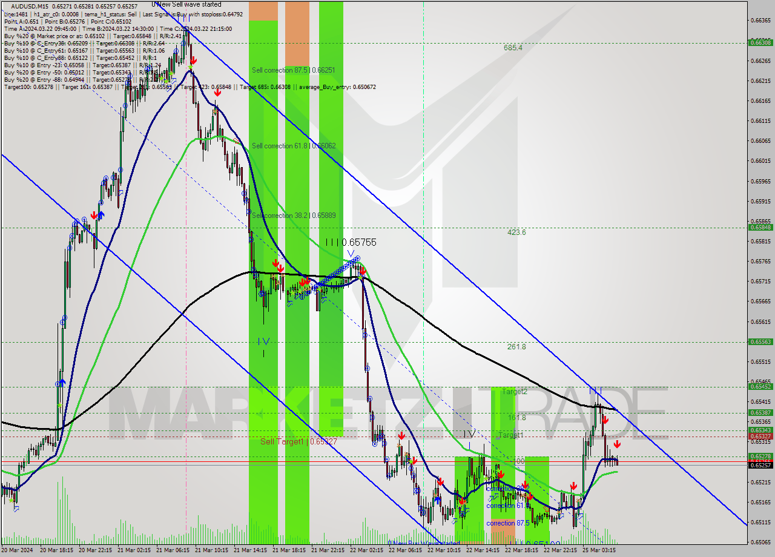This screenshot has width=775, height=557.
Task: Click the 'Buy %20 @ Entry -88' info line
Action: click(83, 79)
